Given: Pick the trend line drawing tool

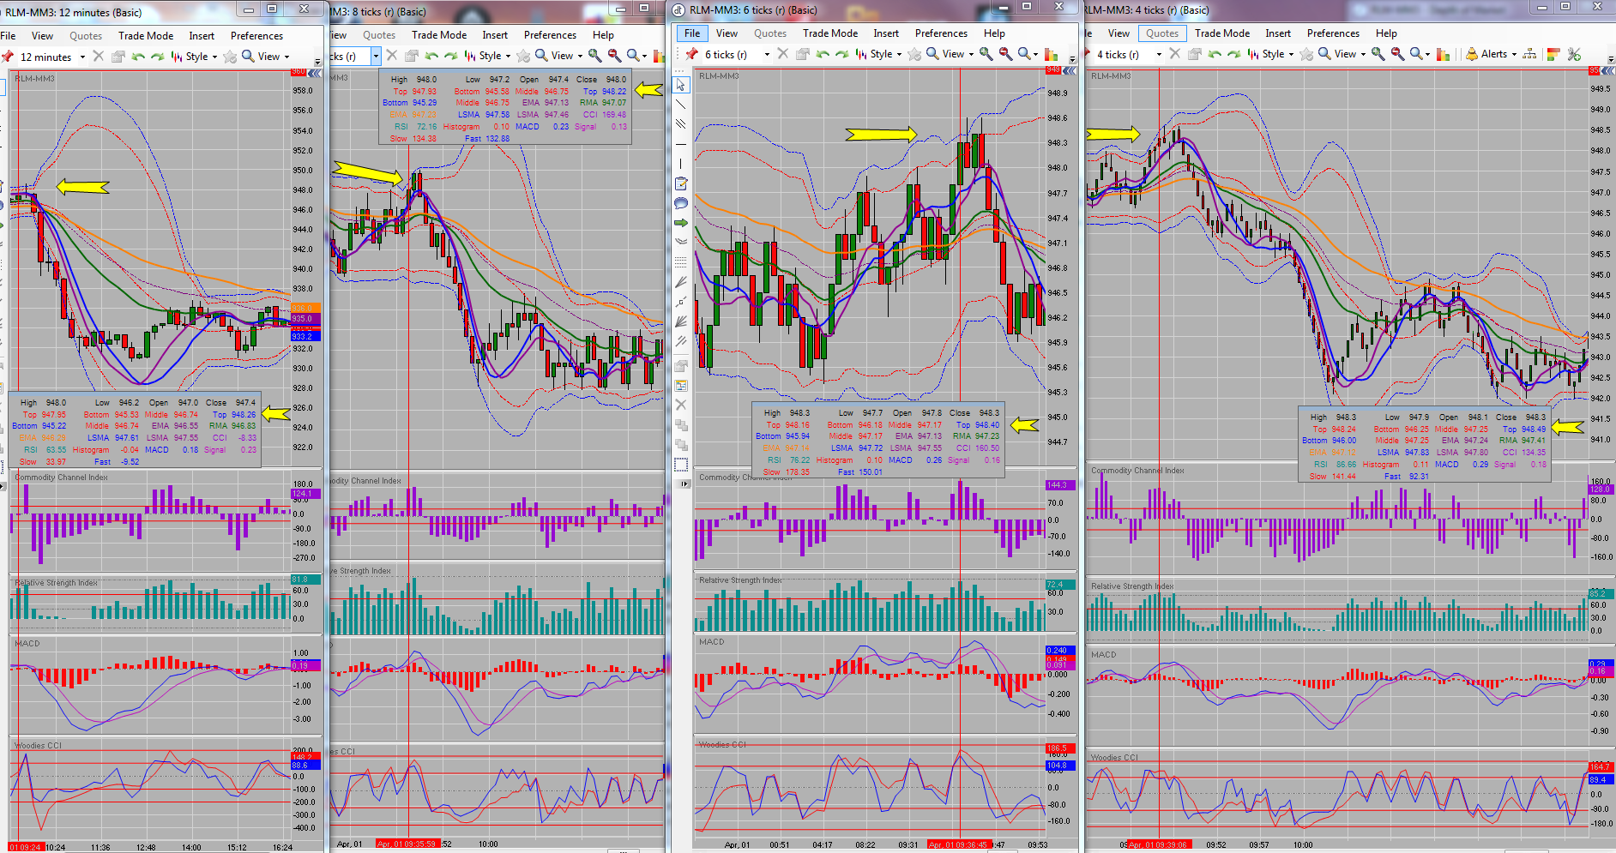Looking at the screenshot, I should tap(681, 104).
